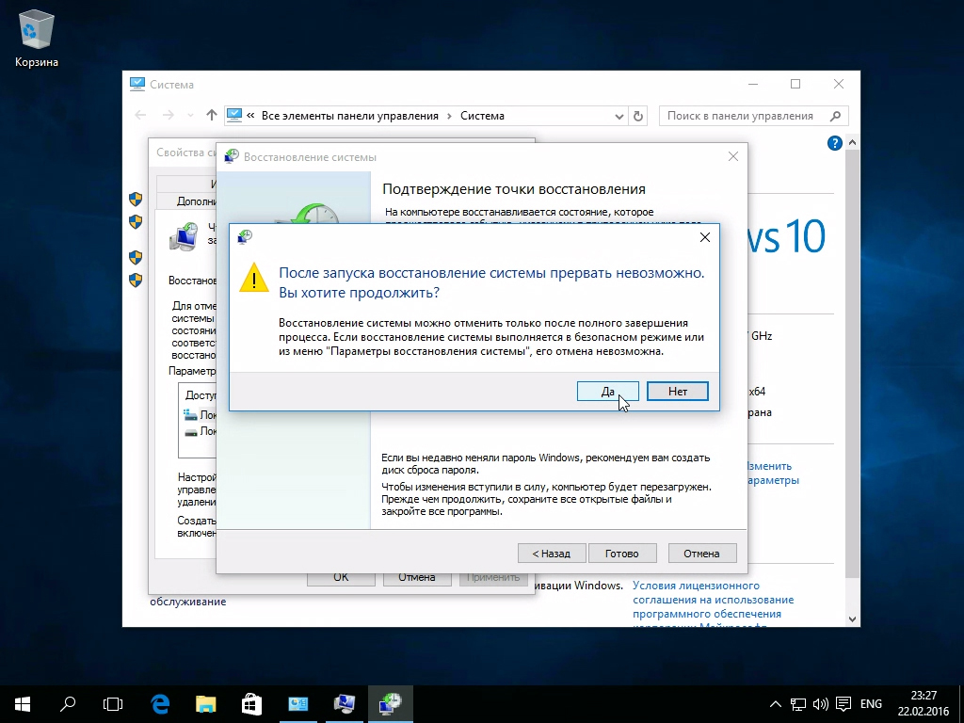The width and height of the screenshot is (964, 723).
Task: Click OK in the Свойства системы dialog
Action: (x=341, y=577)
